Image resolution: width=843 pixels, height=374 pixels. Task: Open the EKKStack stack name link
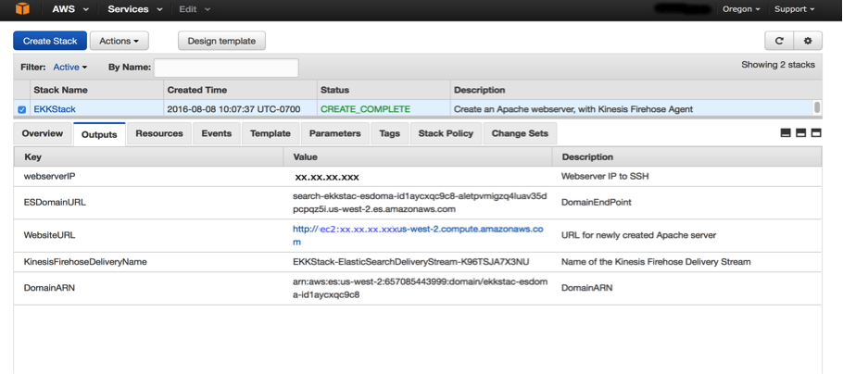tap(55, 109)
